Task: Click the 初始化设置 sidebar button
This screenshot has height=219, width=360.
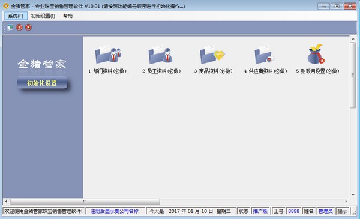Action: [x=42, y=83]
